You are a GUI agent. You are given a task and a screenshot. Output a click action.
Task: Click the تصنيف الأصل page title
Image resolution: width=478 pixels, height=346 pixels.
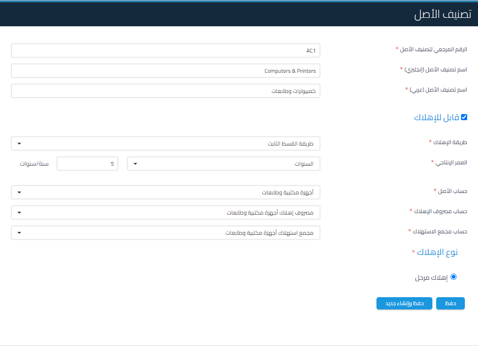pos(442,14)
